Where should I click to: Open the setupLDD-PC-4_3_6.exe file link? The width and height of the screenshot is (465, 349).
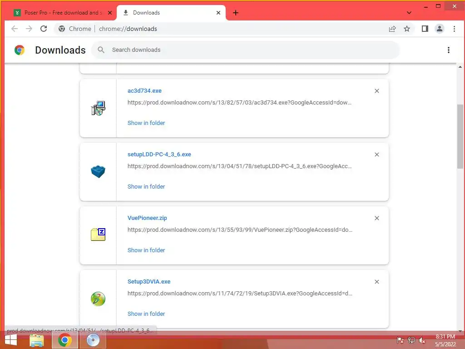159,155
